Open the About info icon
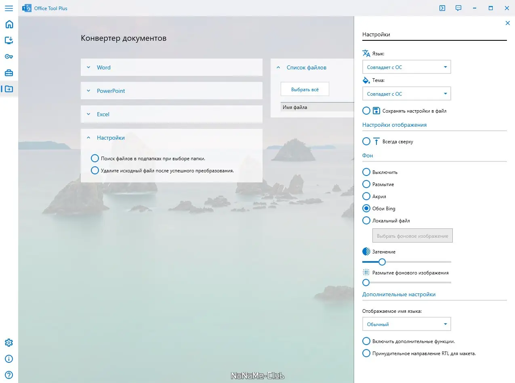This screenshot has height=383, width=515. pyautogui.click(x=9, y=359)
